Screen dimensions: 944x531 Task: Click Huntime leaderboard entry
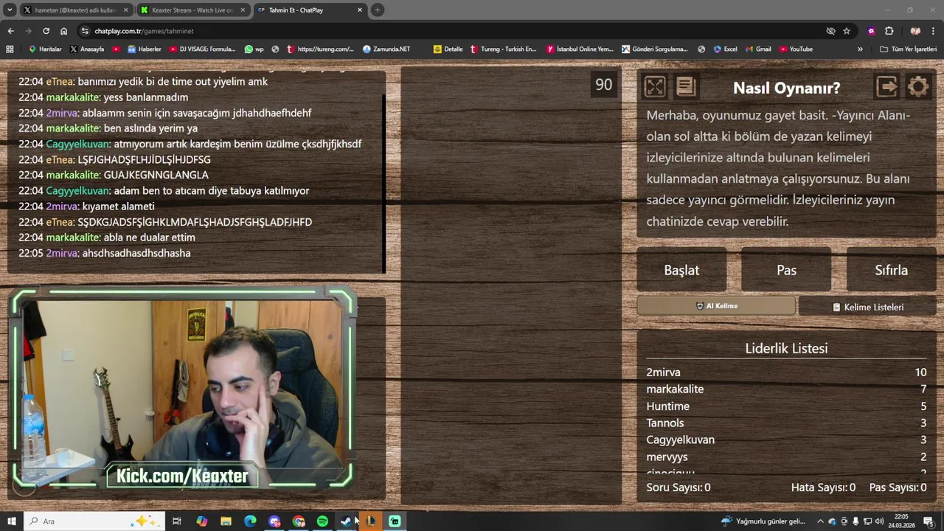[x=786, y=406]
